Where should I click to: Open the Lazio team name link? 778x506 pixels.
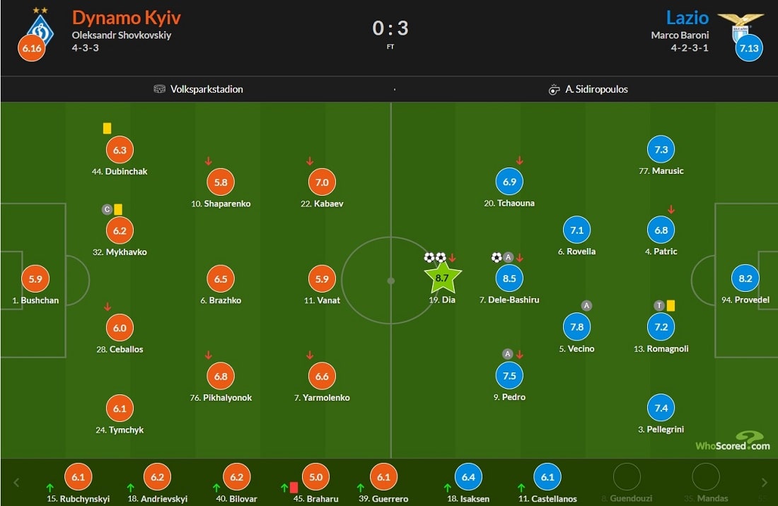click(687, 18)
